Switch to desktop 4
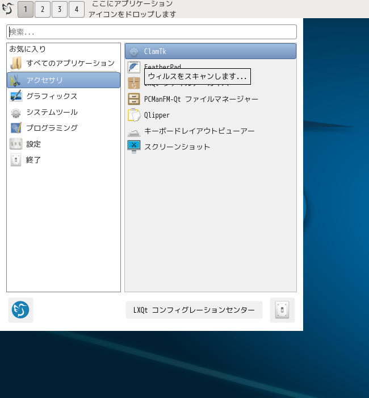Screen dimensions: 369x398 (x=77, y=9)
